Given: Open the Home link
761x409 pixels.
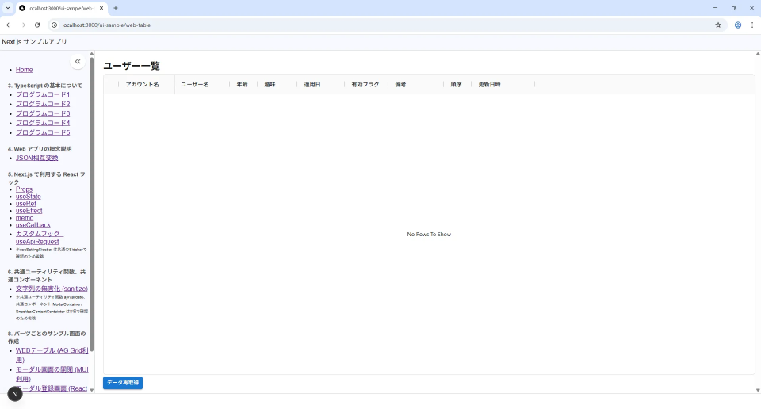Looking at the screenshot, I should [x=25, y=70].
